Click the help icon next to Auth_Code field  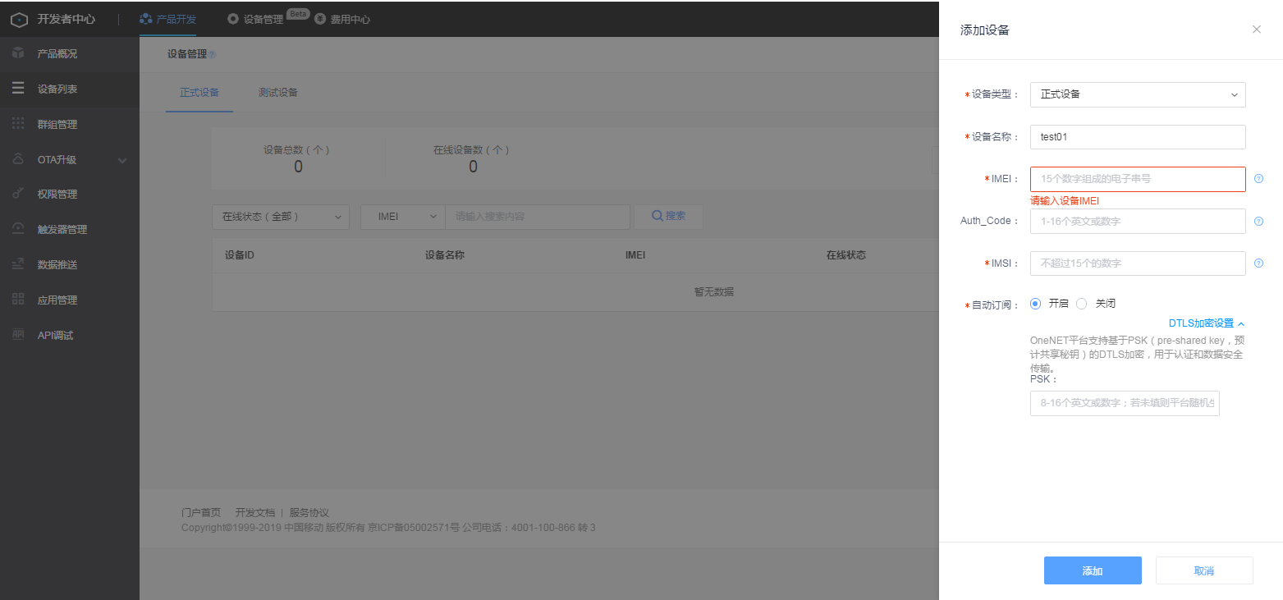(x=1258, y=221)
